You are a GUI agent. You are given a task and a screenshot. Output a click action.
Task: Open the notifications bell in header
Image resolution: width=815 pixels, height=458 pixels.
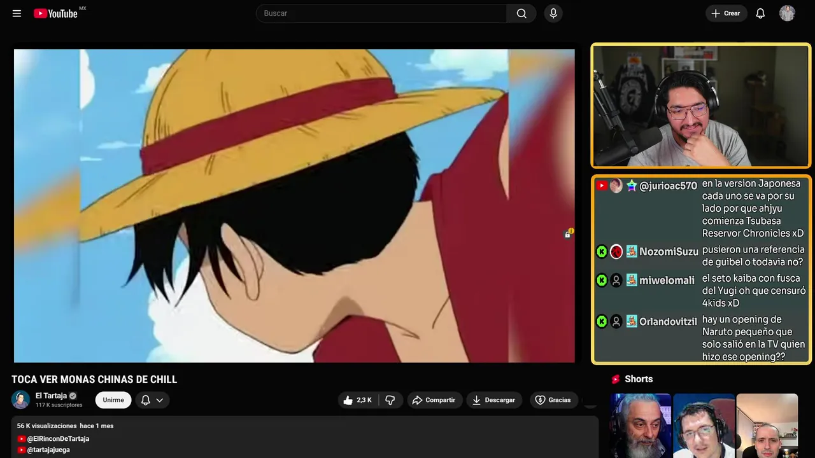[760, 13]
